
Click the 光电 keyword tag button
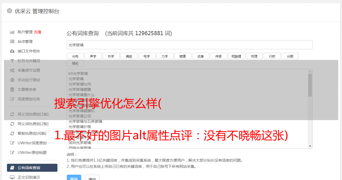pos(75,56)
